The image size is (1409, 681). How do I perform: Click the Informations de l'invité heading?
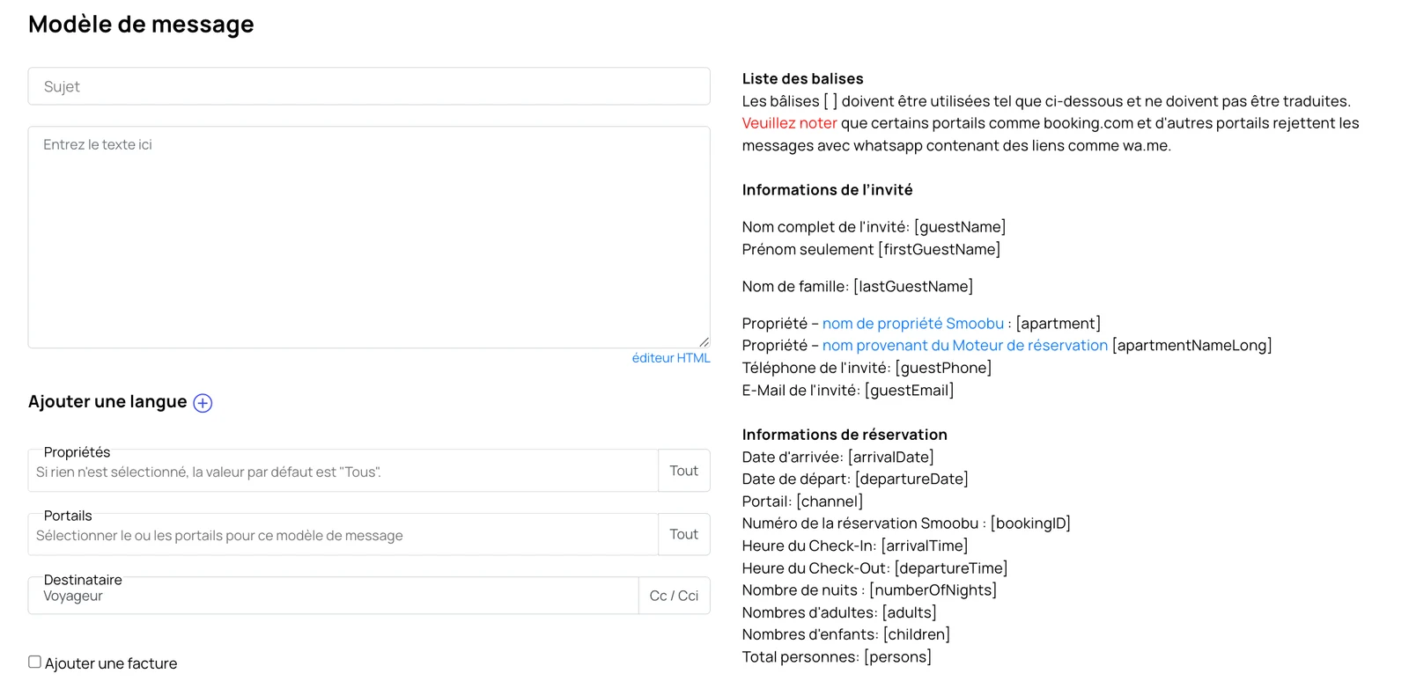(x=827, y=190)
